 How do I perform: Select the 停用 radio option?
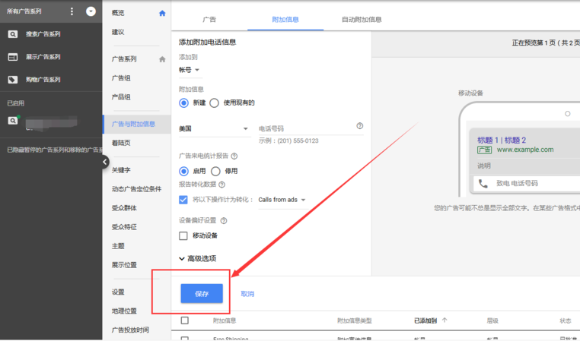point(215,172)
